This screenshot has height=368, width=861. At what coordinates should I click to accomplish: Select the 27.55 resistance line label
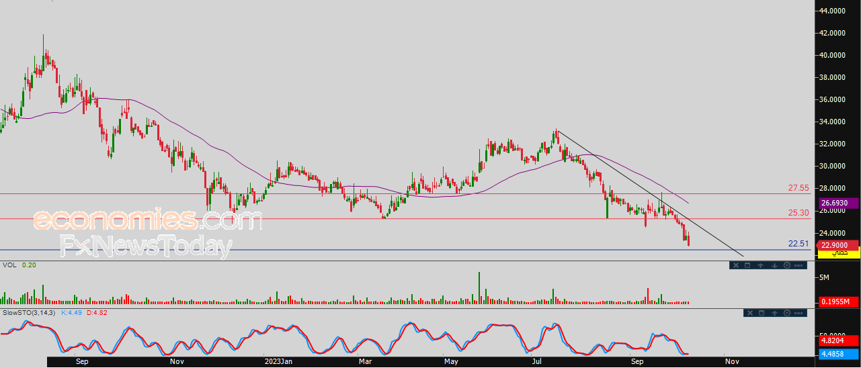[798, 189]
